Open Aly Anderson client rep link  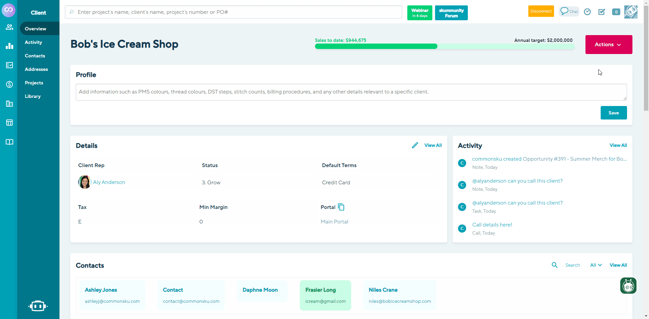tap(109, 182)
